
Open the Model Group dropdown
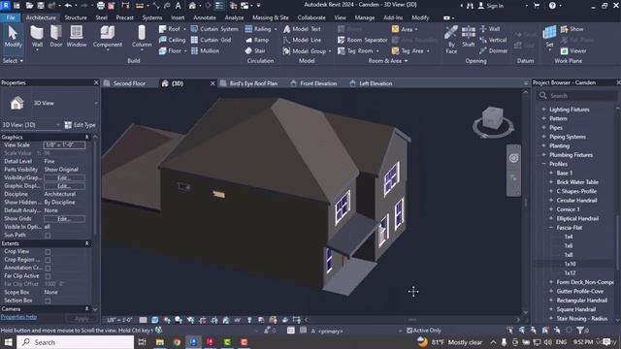[330, 51]
